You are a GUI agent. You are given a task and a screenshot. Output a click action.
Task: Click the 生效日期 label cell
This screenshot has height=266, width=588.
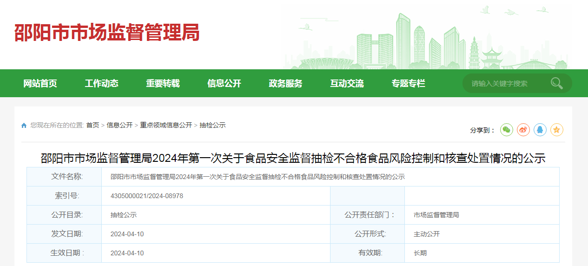click(x=64, y=253)
